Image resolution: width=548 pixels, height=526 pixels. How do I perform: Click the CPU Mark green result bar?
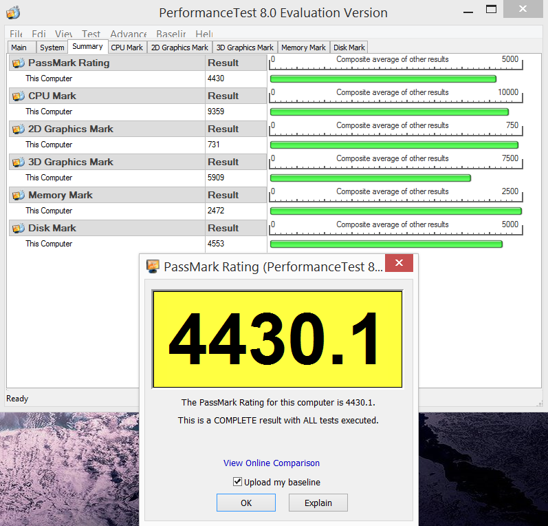pos(389,112)
